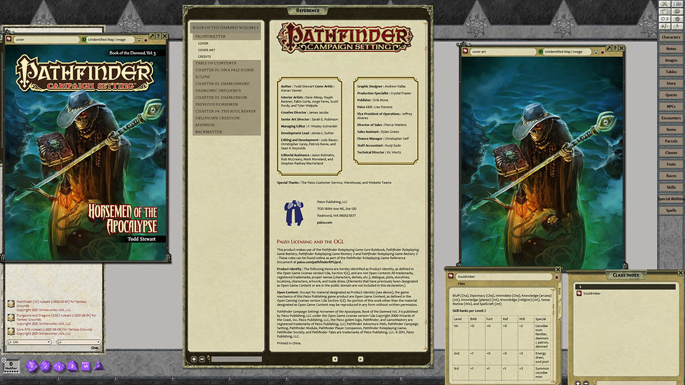Click the d6 die in the dice tray
This screenshot has width=685, height=385.
pyautogui.click(x=85, y=366)
